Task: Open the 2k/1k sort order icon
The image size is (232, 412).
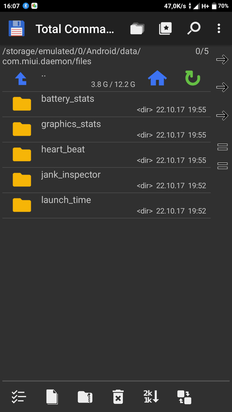Action: [151, 397]
